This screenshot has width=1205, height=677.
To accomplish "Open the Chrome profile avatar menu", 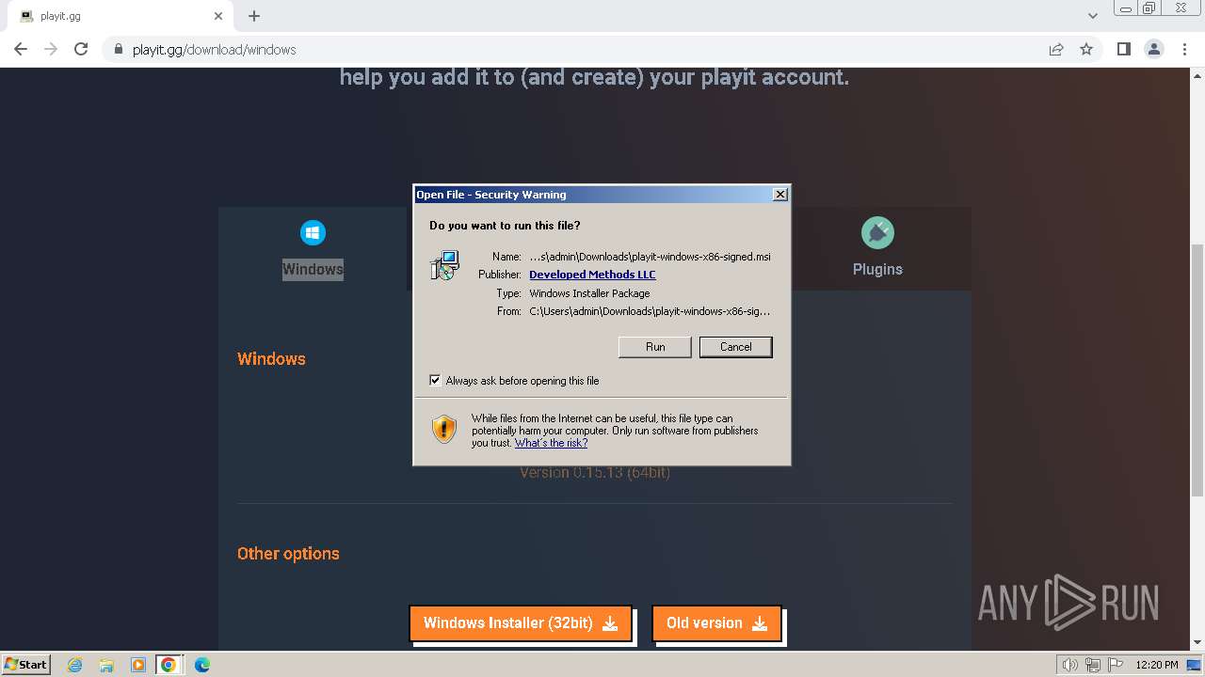I will (1153, 49).
